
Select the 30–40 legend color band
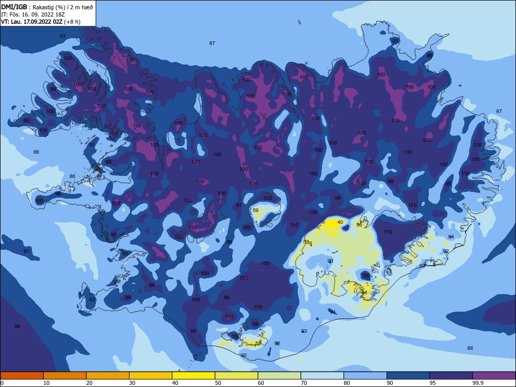pos(151,376)
